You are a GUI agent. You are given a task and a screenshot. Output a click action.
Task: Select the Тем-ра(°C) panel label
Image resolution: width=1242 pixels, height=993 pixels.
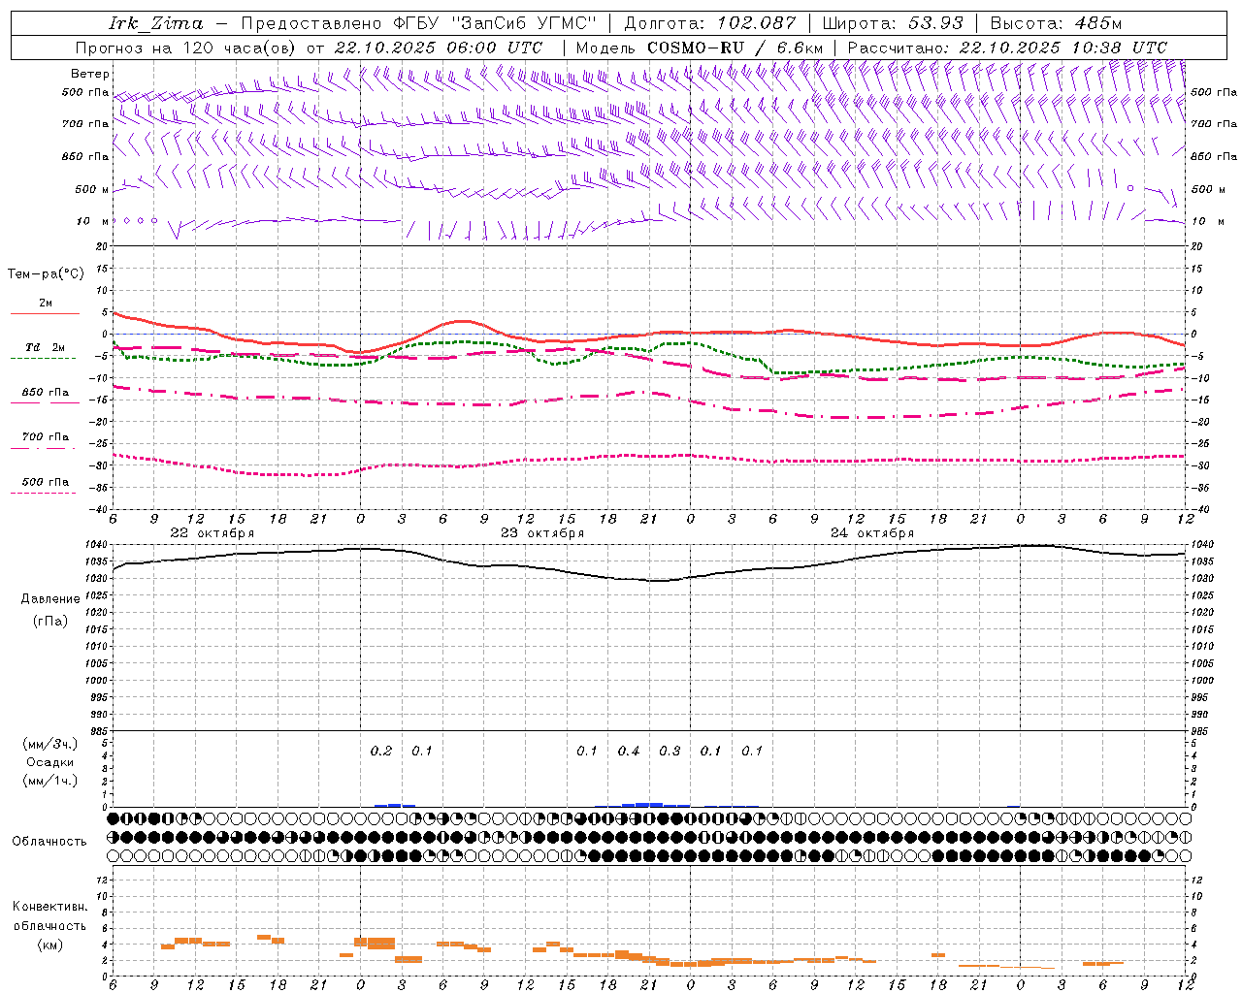pyautogui.click(x=46, y=274)
